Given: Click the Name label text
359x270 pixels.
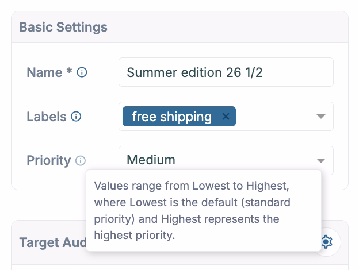Looking at the screenshot, I should (x=44, y=72).
